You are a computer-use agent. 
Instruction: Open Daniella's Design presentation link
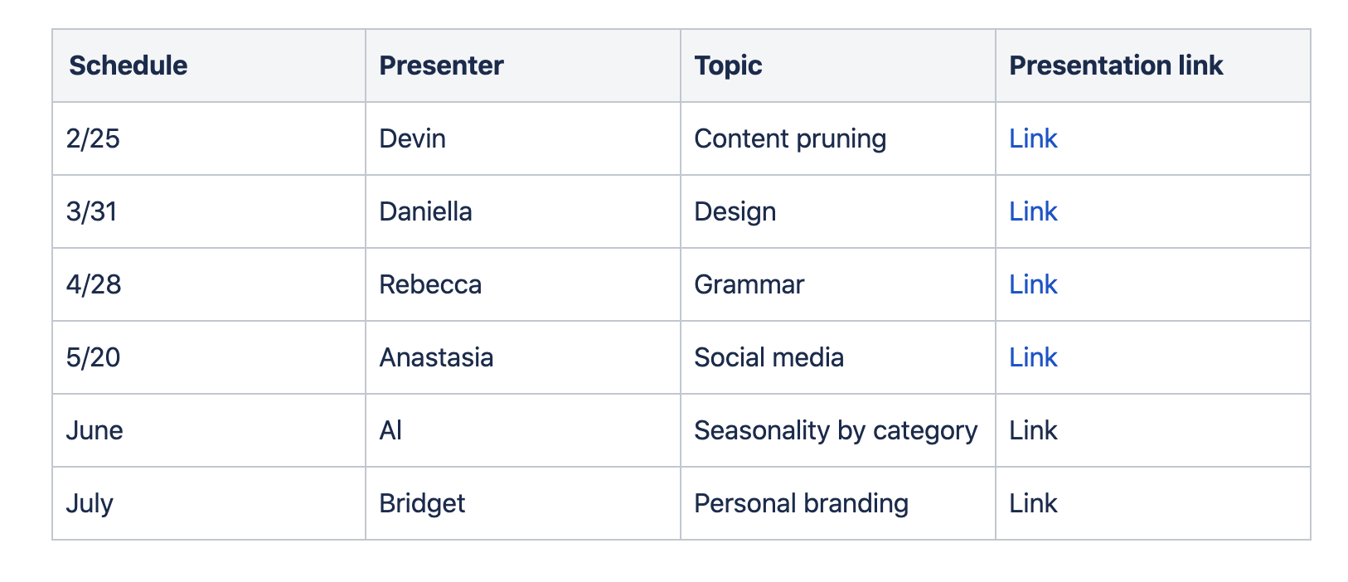(x=1033, y=211)
